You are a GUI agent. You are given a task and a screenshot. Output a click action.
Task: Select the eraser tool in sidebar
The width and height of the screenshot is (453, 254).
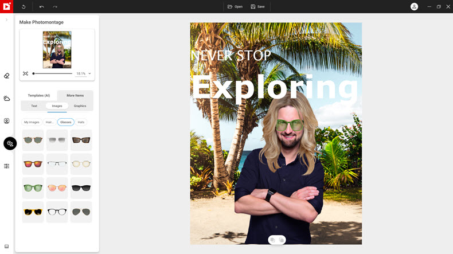(x=7, y=76)
